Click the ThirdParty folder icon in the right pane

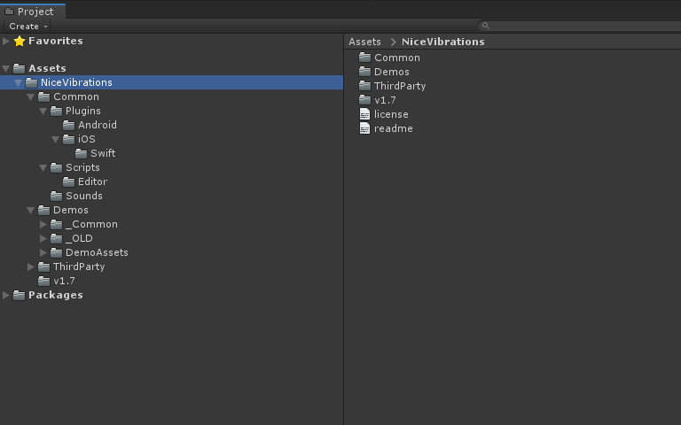pos(364,86)
